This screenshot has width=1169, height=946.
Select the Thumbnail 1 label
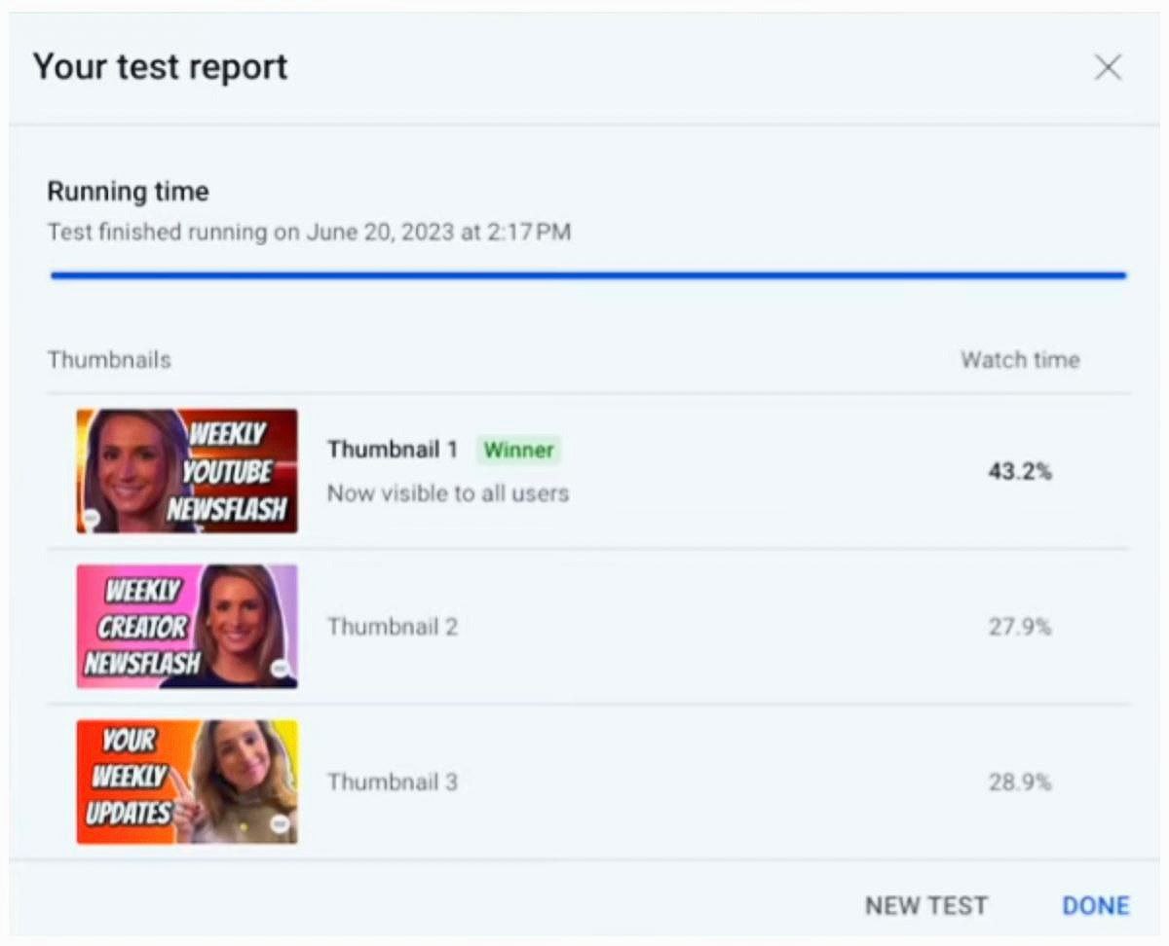click(x=392, y=450)
